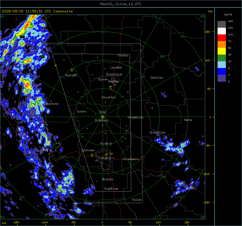Click the 160 value in the legend

click(230, 21)
